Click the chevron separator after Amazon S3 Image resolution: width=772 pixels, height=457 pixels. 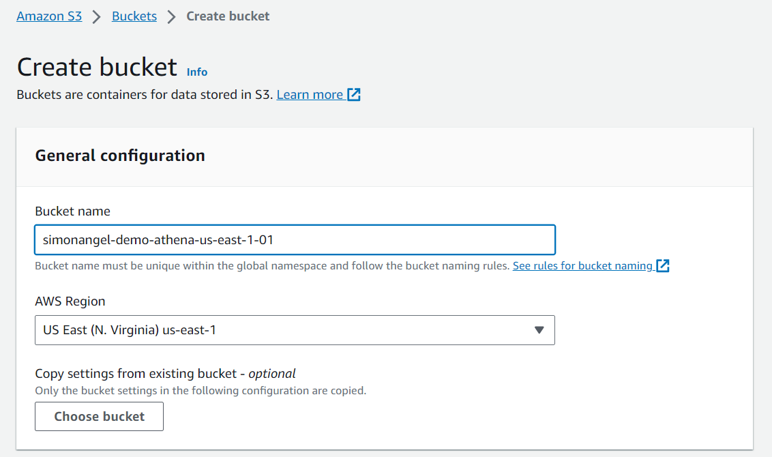pyautogui.click(x=97, y=17)
